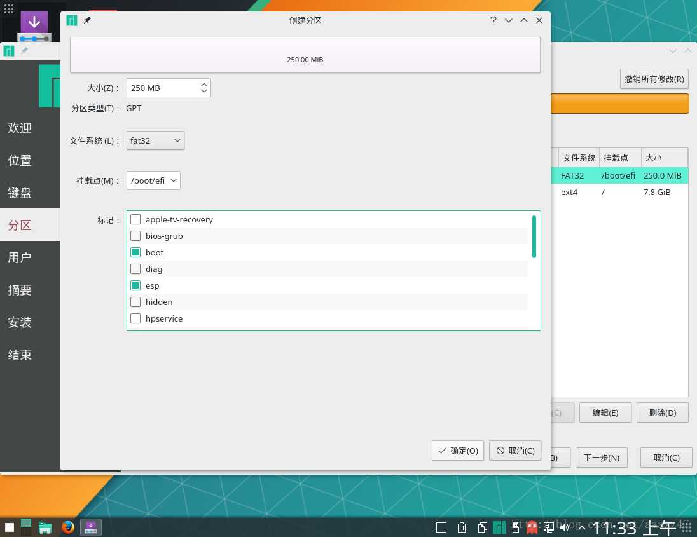Image resolution: width=697 pixels, height=537 pixels.
Task: Select the 位置 step in sidebar
Action: (20, 160)
